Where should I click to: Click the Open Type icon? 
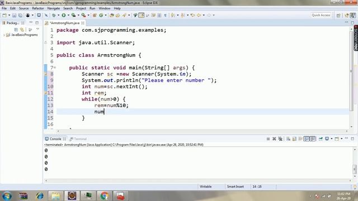(x=112, y=15)
